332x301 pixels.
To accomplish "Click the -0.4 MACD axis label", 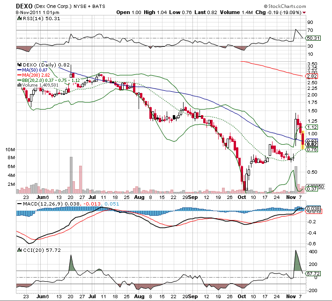I will click(x=312, y=233).
